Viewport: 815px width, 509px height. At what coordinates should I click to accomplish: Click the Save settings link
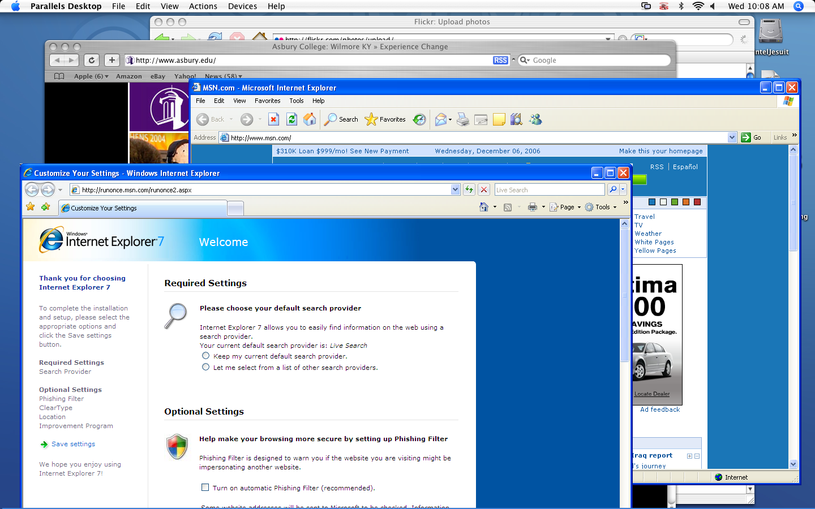pos(73,444)
